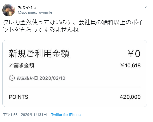Click the 新規ご利用金額 heading in the image
153x122 pixels.
point(39,54)
